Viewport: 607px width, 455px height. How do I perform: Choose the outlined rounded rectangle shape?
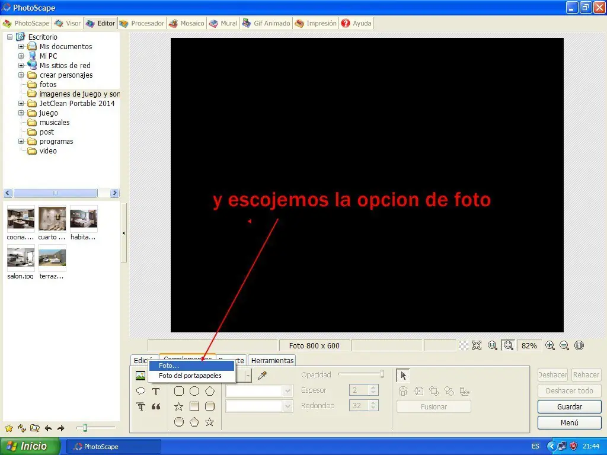tap(179, 391)
